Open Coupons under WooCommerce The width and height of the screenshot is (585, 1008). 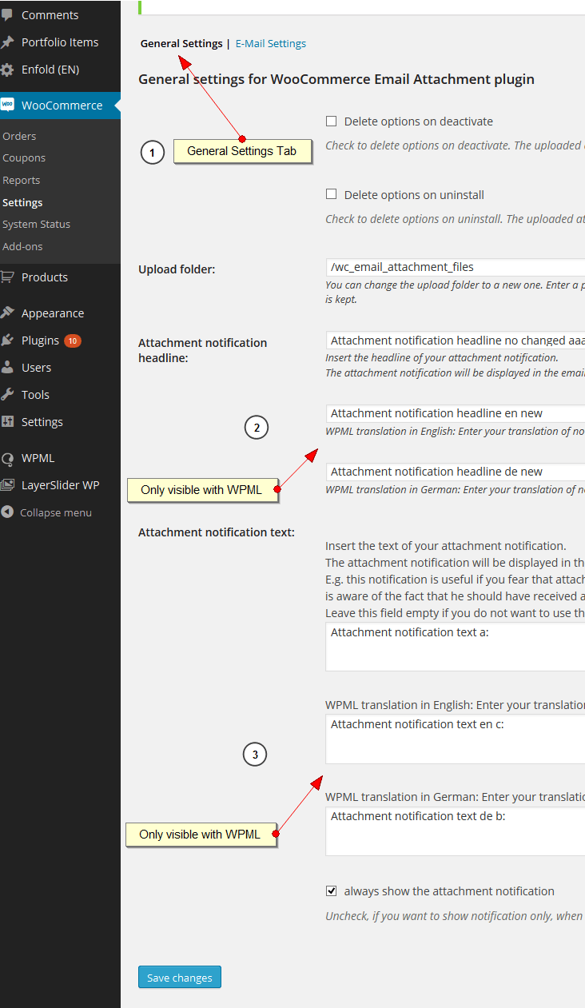24,158
